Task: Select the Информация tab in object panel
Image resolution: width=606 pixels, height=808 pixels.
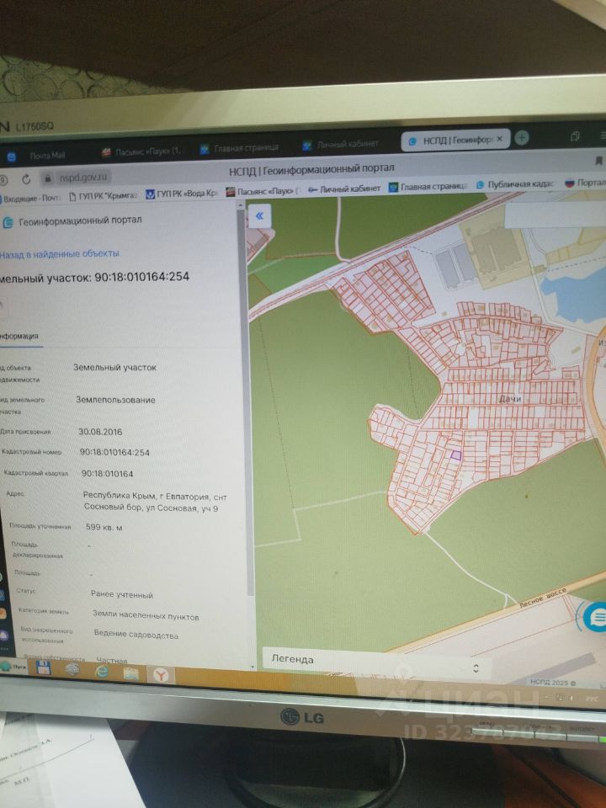Action: pyautogui.click(x=19, y=336)
